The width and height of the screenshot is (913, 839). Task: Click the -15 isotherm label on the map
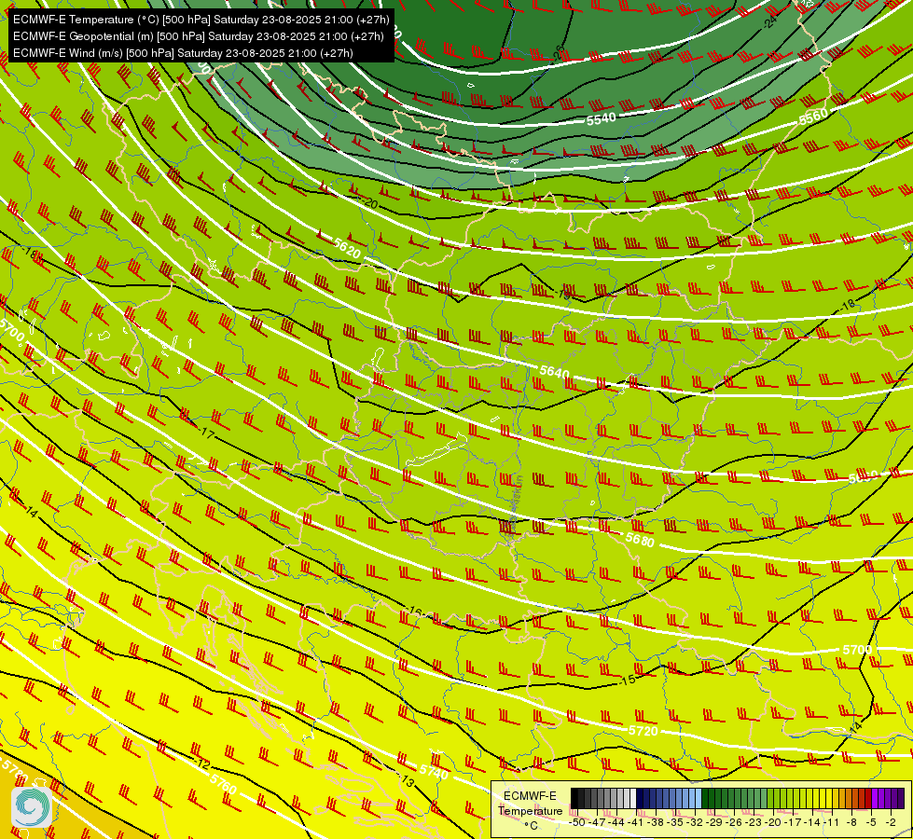click(x=629, y=680)
